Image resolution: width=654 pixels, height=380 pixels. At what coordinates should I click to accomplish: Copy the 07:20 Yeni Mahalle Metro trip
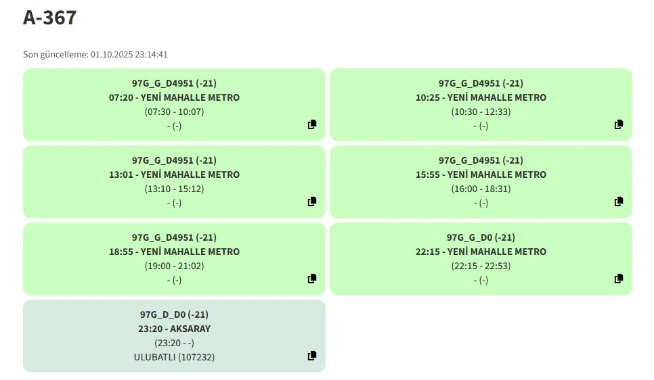coord(312,124)
